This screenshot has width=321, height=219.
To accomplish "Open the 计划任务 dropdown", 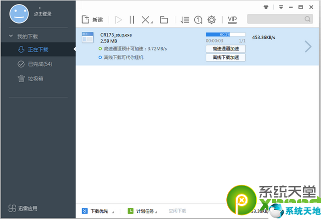I will tap(156, 212).
